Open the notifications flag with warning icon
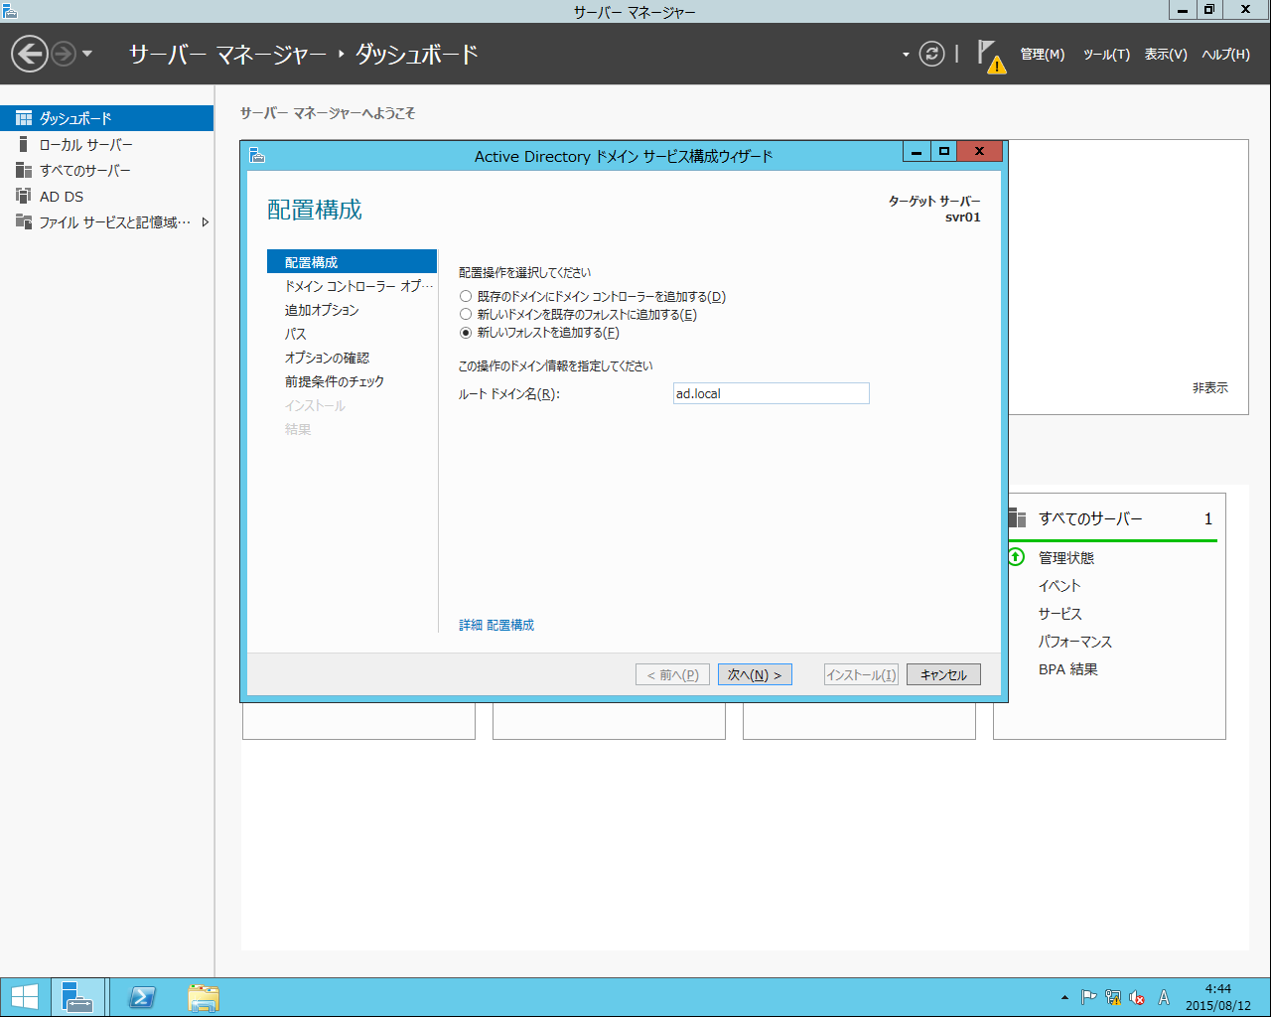Viewport: 1271px width, 1017px height. (x=990, y=56)
